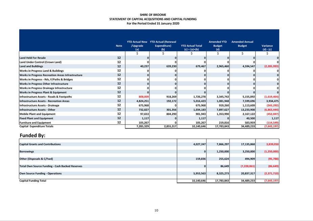The height and width of the screenshot is (221, 313).
Task: Select the 'Note' column header
Action: (x=119, y=46)
